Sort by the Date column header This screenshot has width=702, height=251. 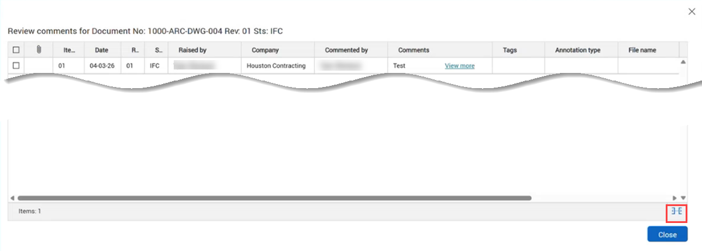point(101,50)
